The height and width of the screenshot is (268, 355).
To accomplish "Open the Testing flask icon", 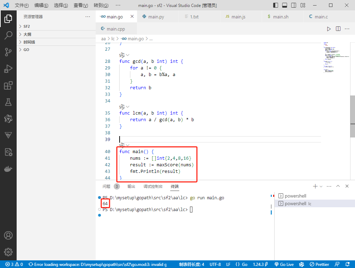I will 8,102.
